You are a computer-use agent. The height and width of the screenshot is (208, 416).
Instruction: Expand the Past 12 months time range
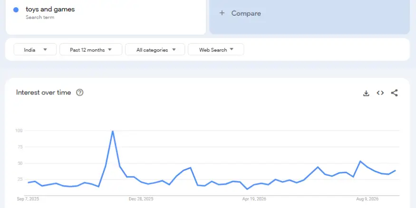coord(91,49)
